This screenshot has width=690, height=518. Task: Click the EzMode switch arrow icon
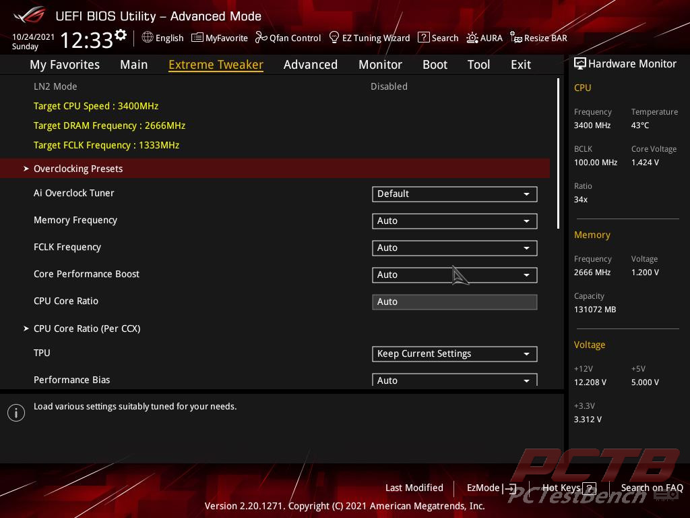click(x=509, y=488)
